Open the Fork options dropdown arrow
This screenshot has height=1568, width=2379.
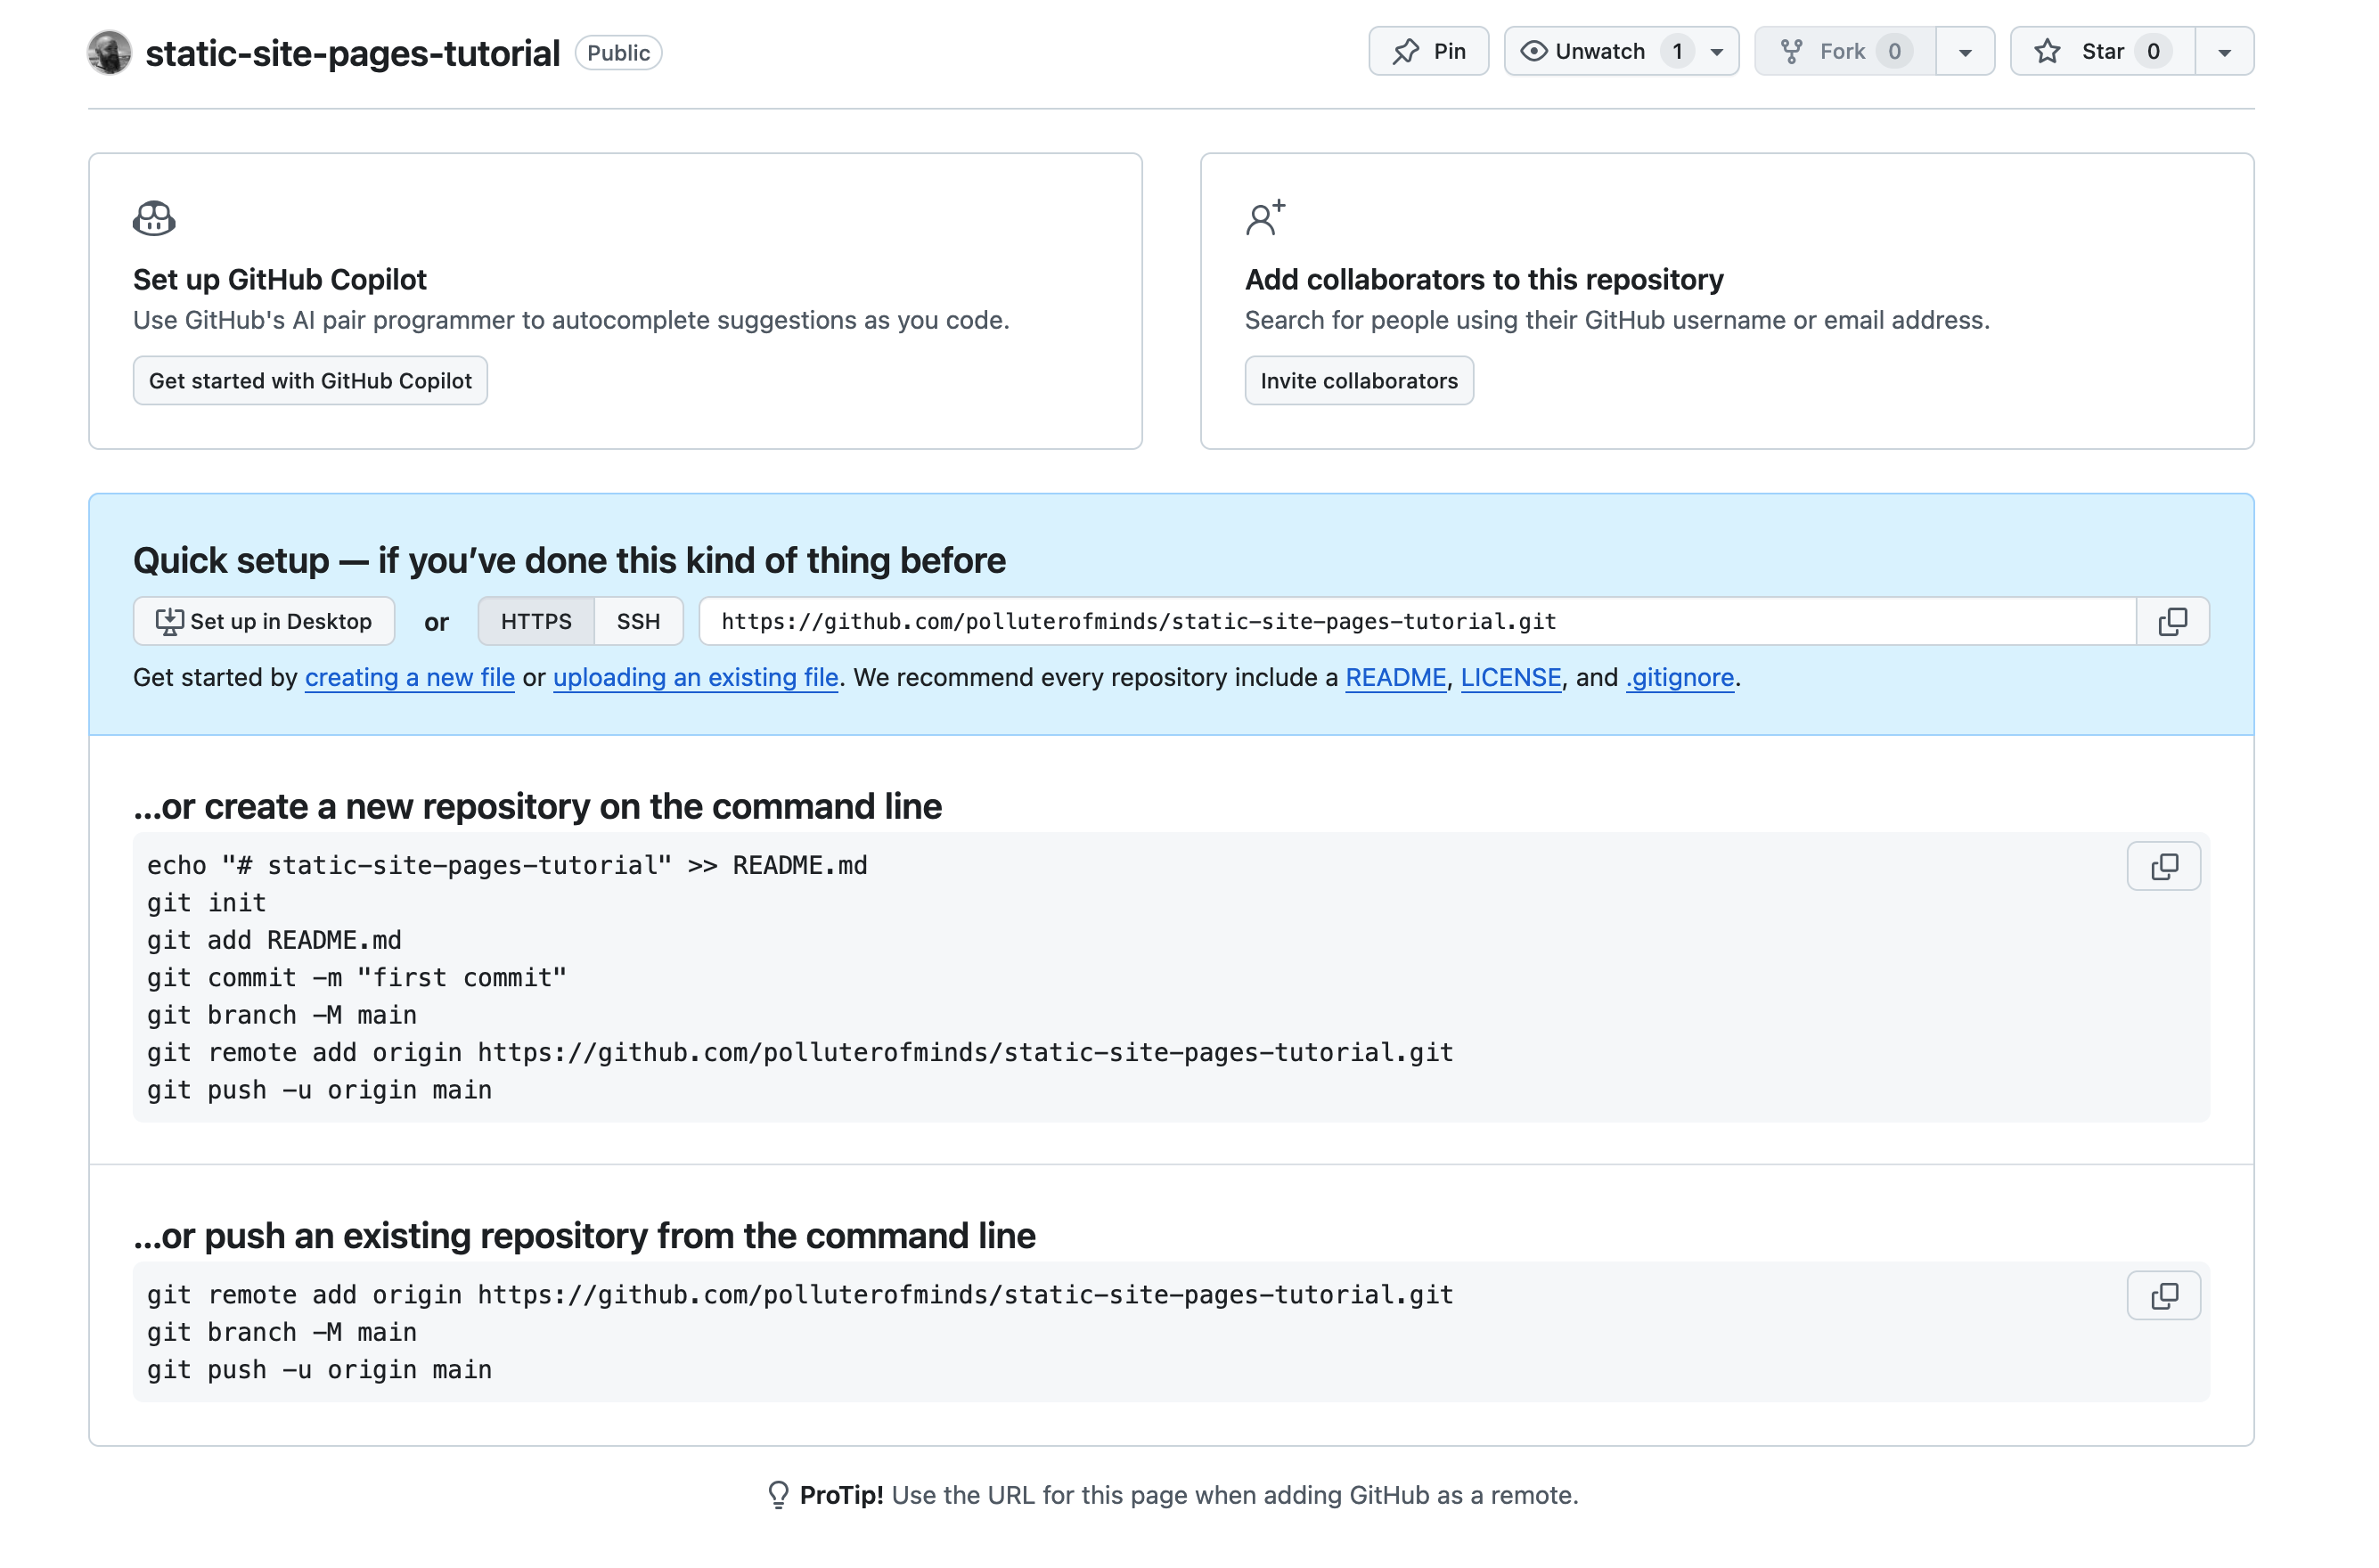click(x=1964, y=52)
